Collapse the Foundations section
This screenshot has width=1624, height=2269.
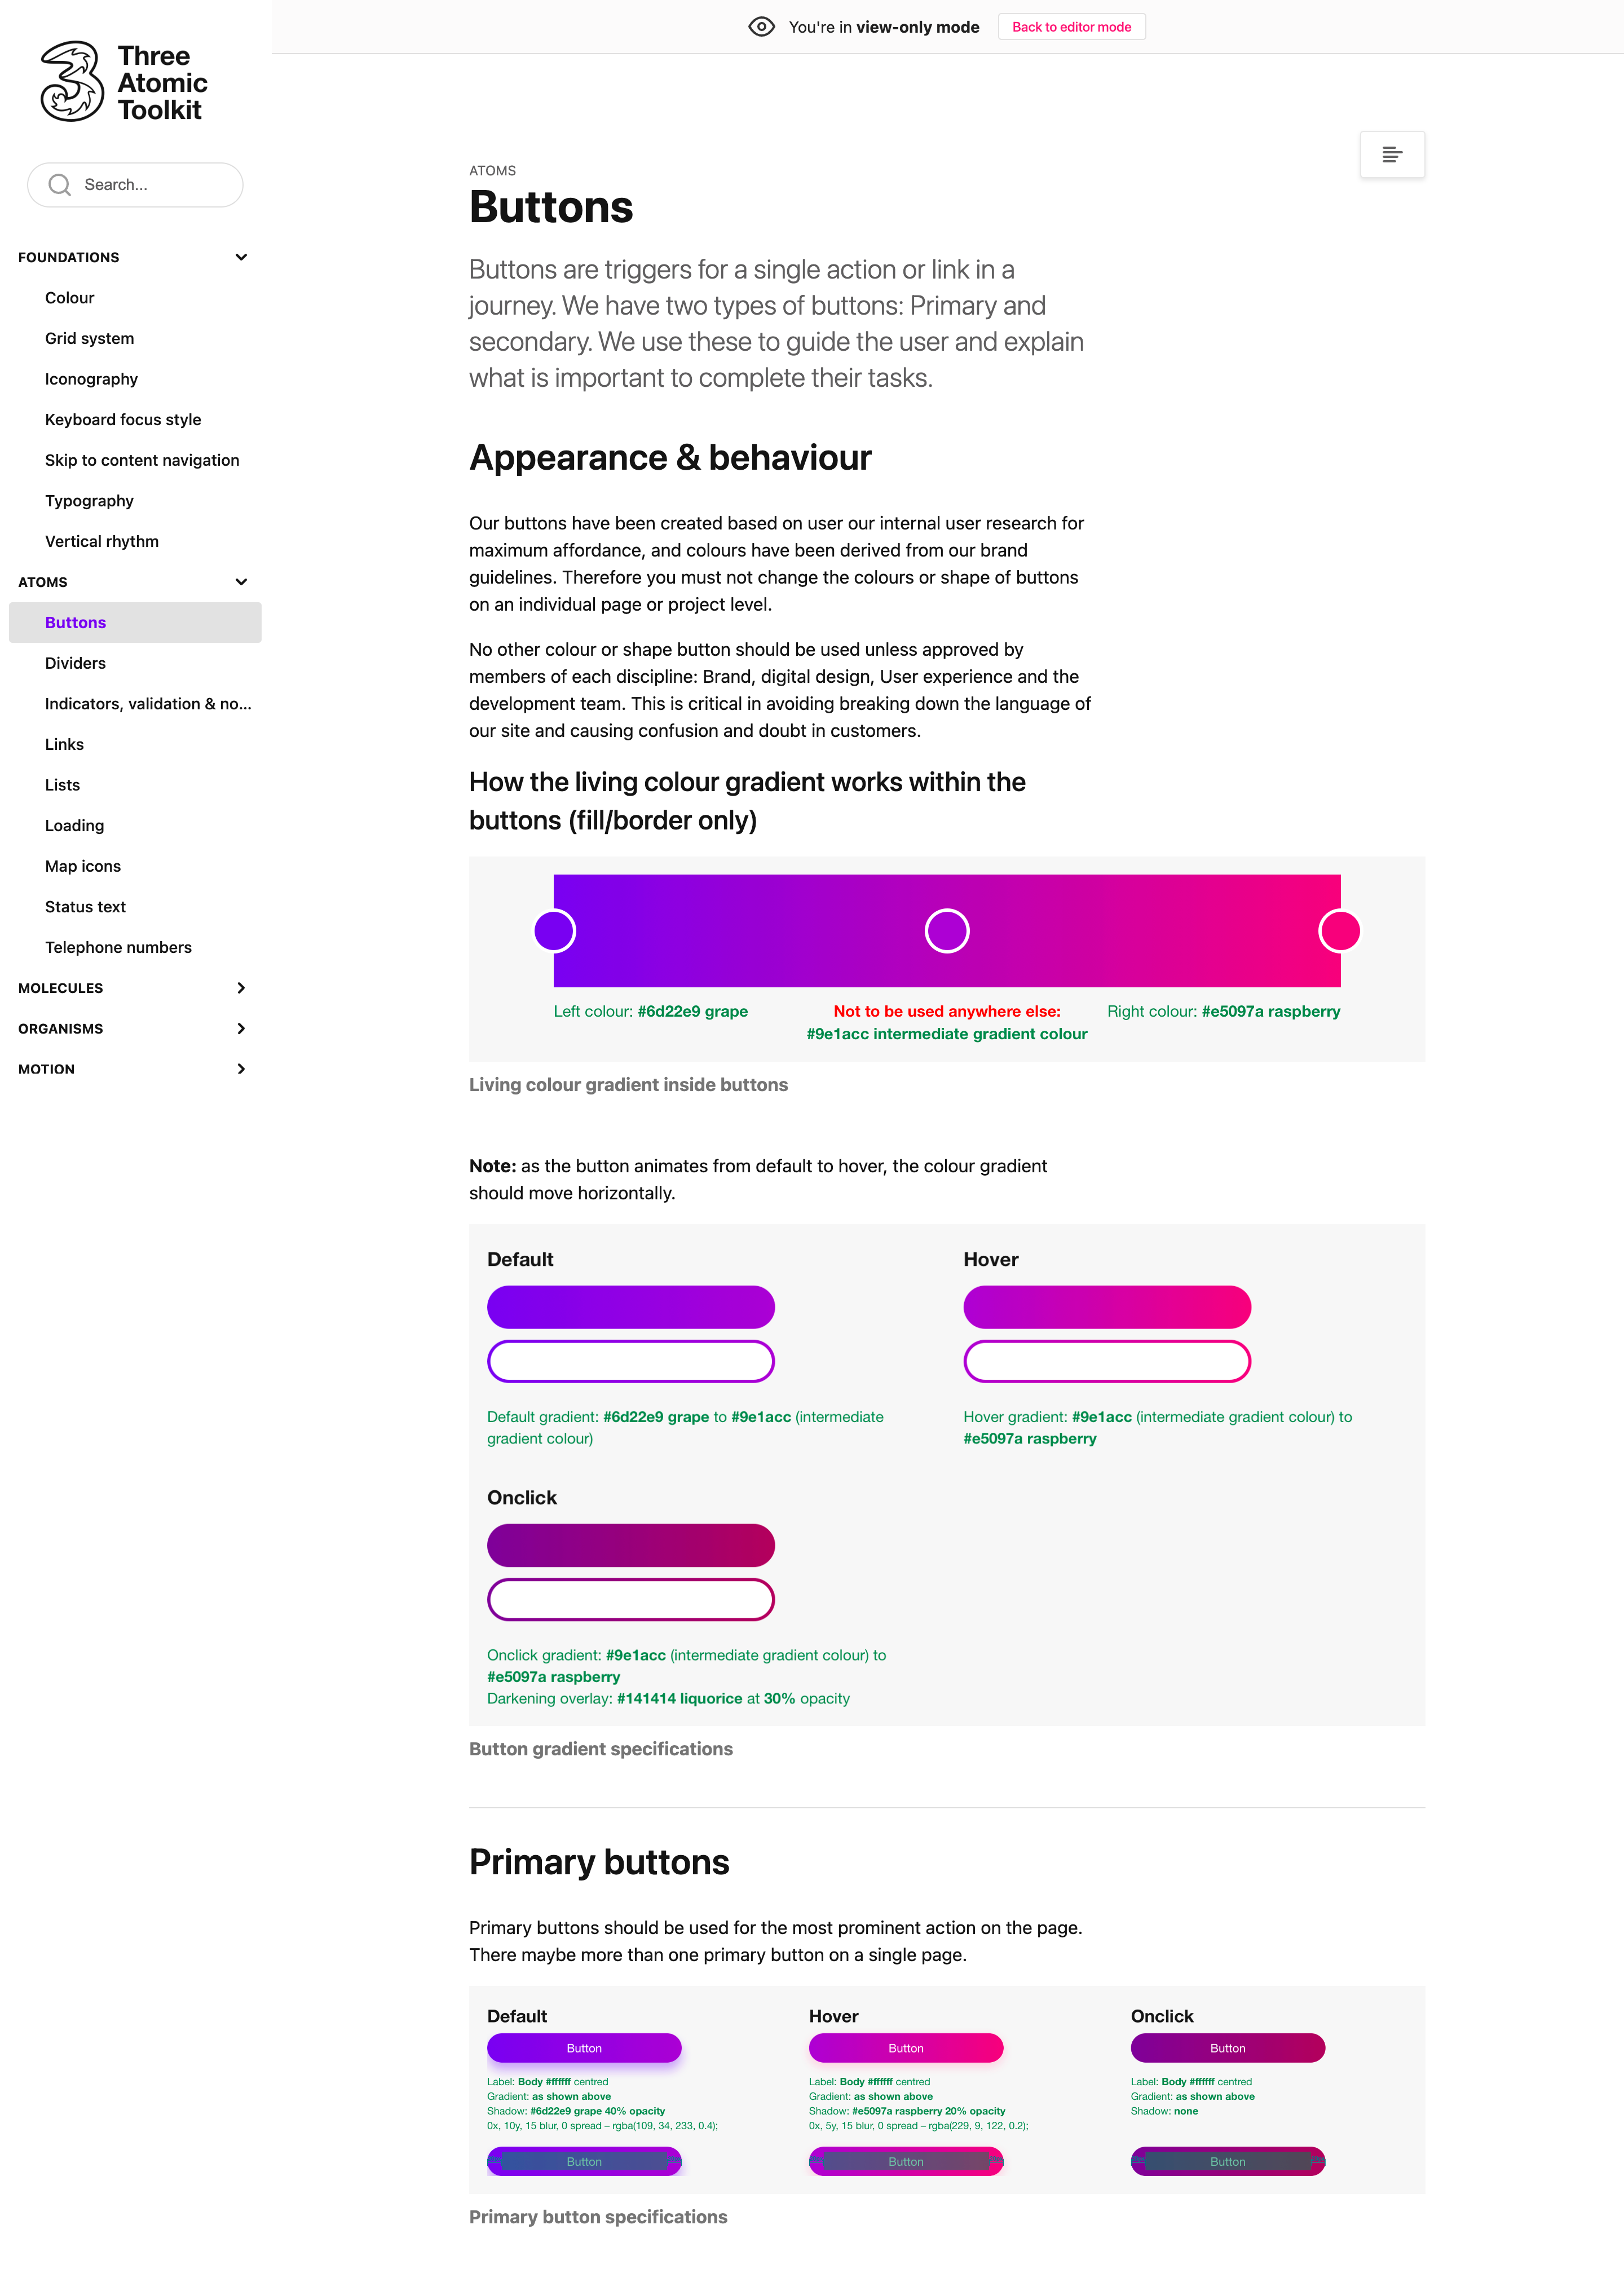tap(241, 257)
